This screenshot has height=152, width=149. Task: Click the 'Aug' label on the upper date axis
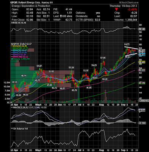click(x=101, y=105)
